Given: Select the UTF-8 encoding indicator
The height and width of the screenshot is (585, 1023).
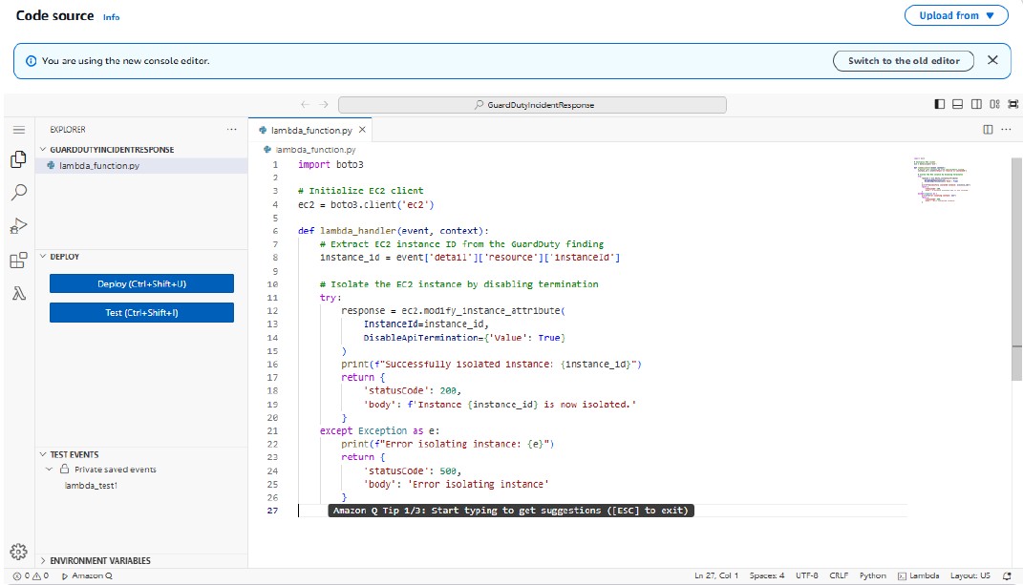Looking at the screenshot, I should tap(806, 575).
